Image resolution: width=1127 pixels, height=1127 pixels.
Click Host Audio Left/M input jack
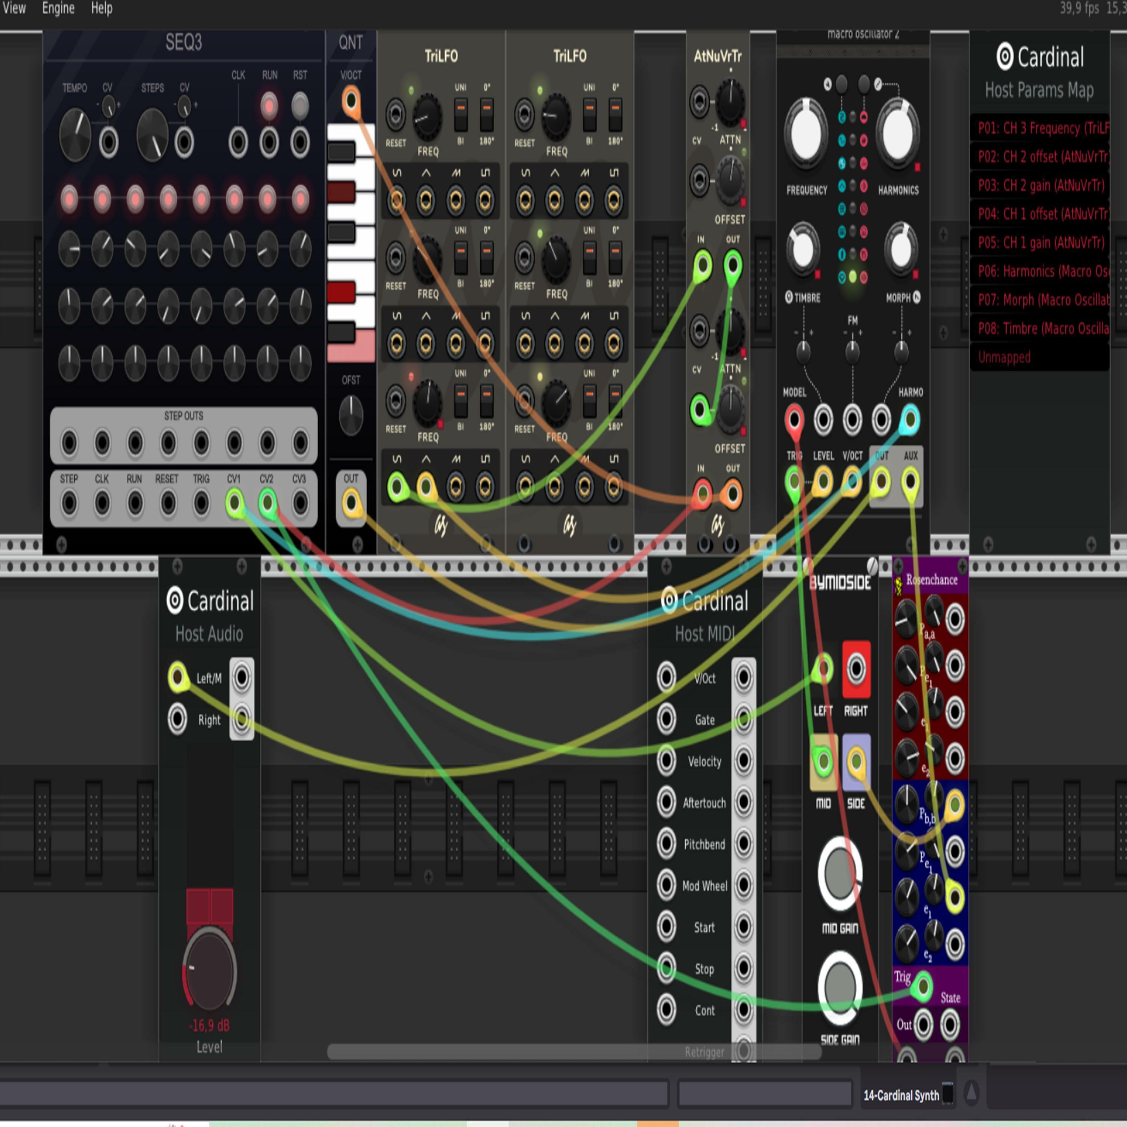pyautogui.click(x=177, y=677)
